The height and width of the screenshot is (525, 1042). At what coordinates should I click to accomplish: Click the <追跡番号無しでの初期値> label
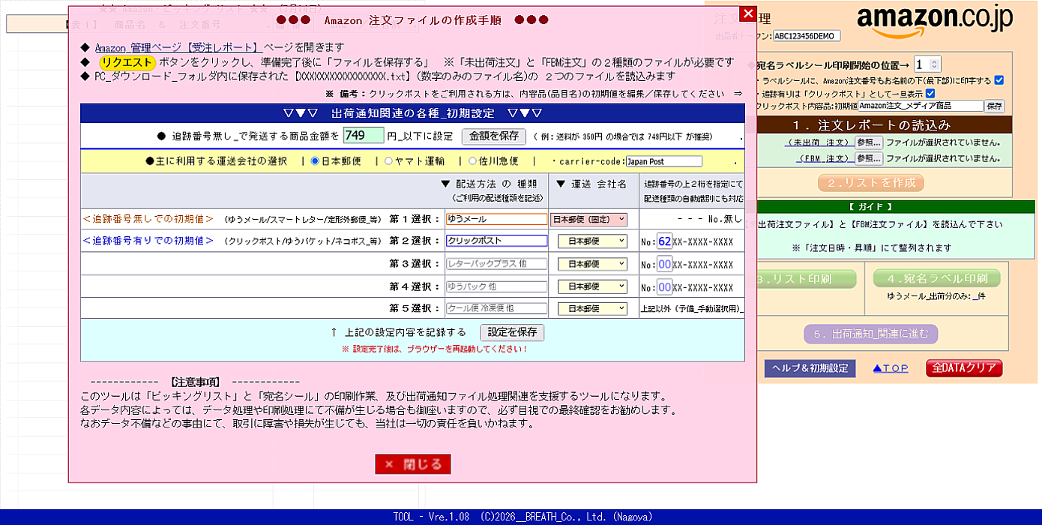(148, 219)
